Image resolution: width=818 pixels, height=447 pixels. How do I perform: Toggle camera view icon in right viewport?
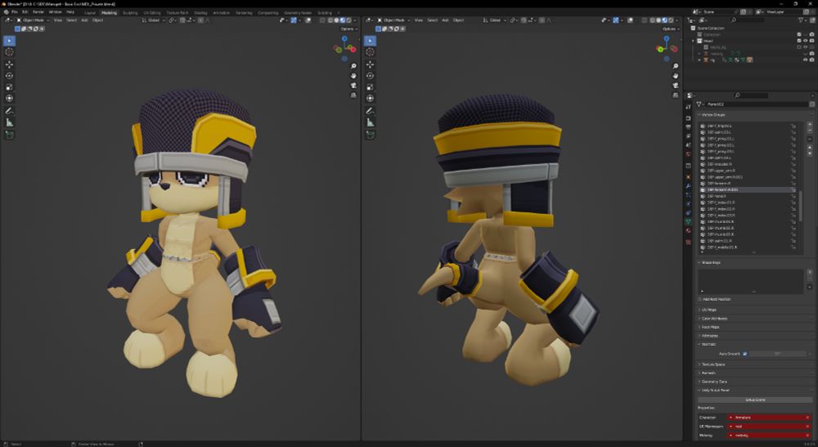[675, 86]
